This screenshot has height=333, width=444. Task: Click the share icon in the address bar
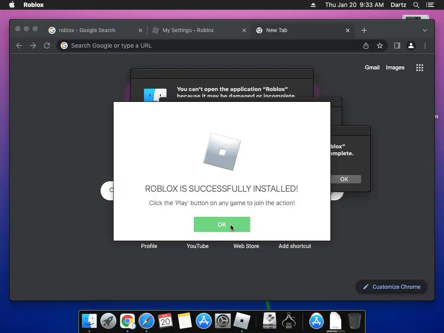(366, 46)
